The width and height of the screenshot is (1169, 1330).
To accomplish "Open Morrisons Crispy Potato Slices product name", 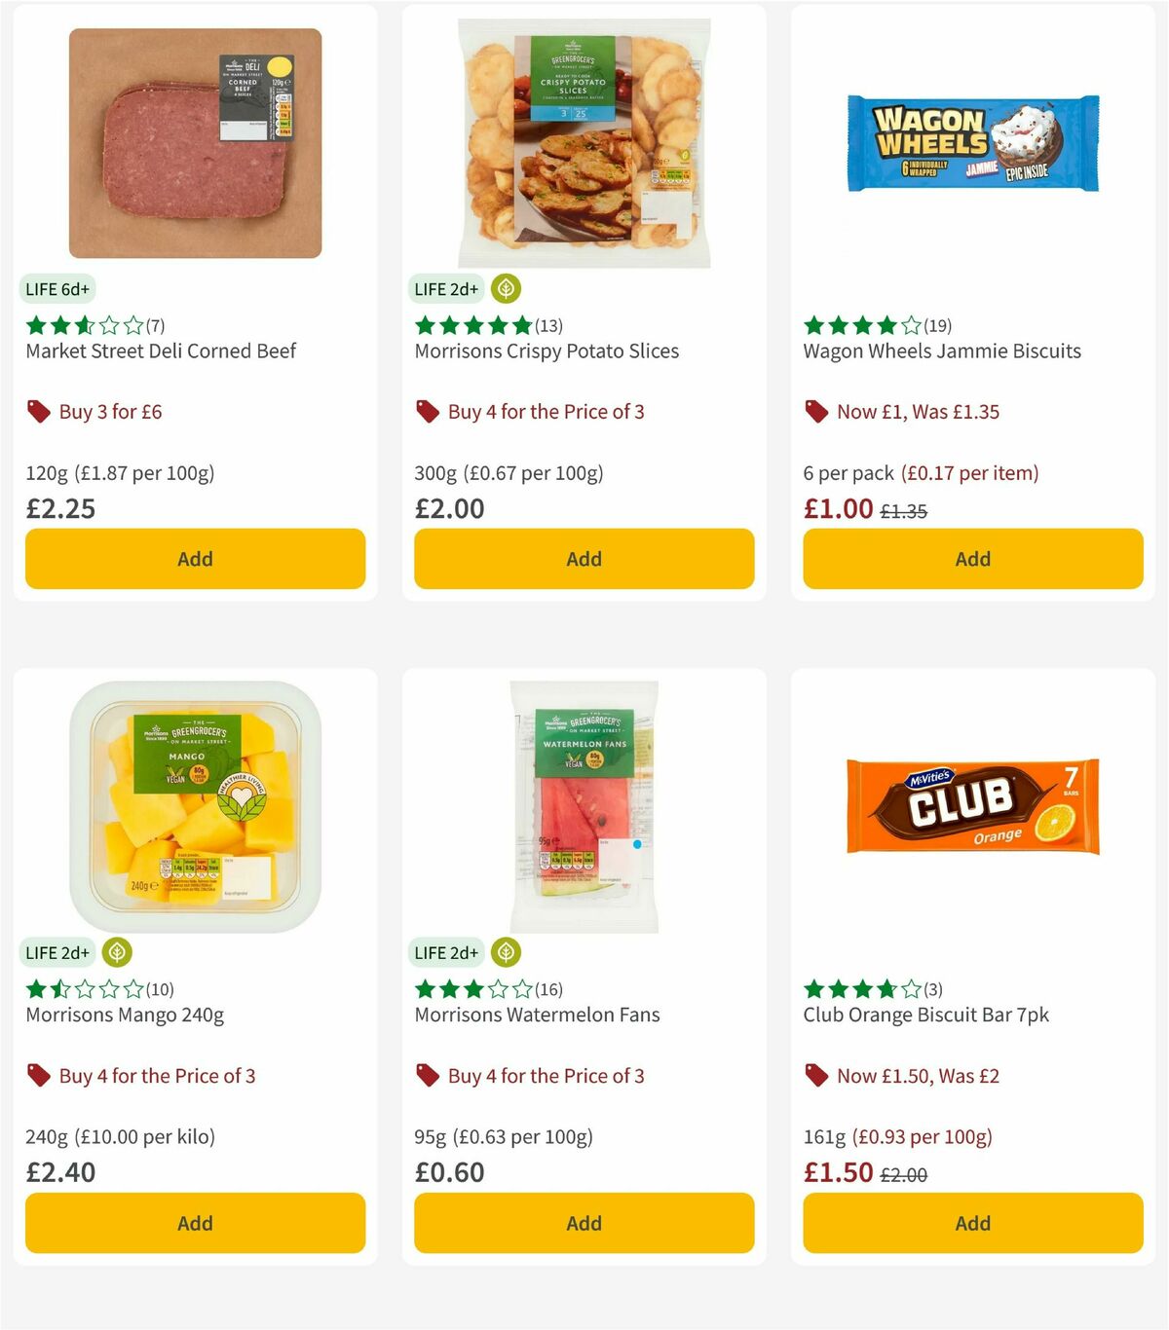I will (547, 351).
